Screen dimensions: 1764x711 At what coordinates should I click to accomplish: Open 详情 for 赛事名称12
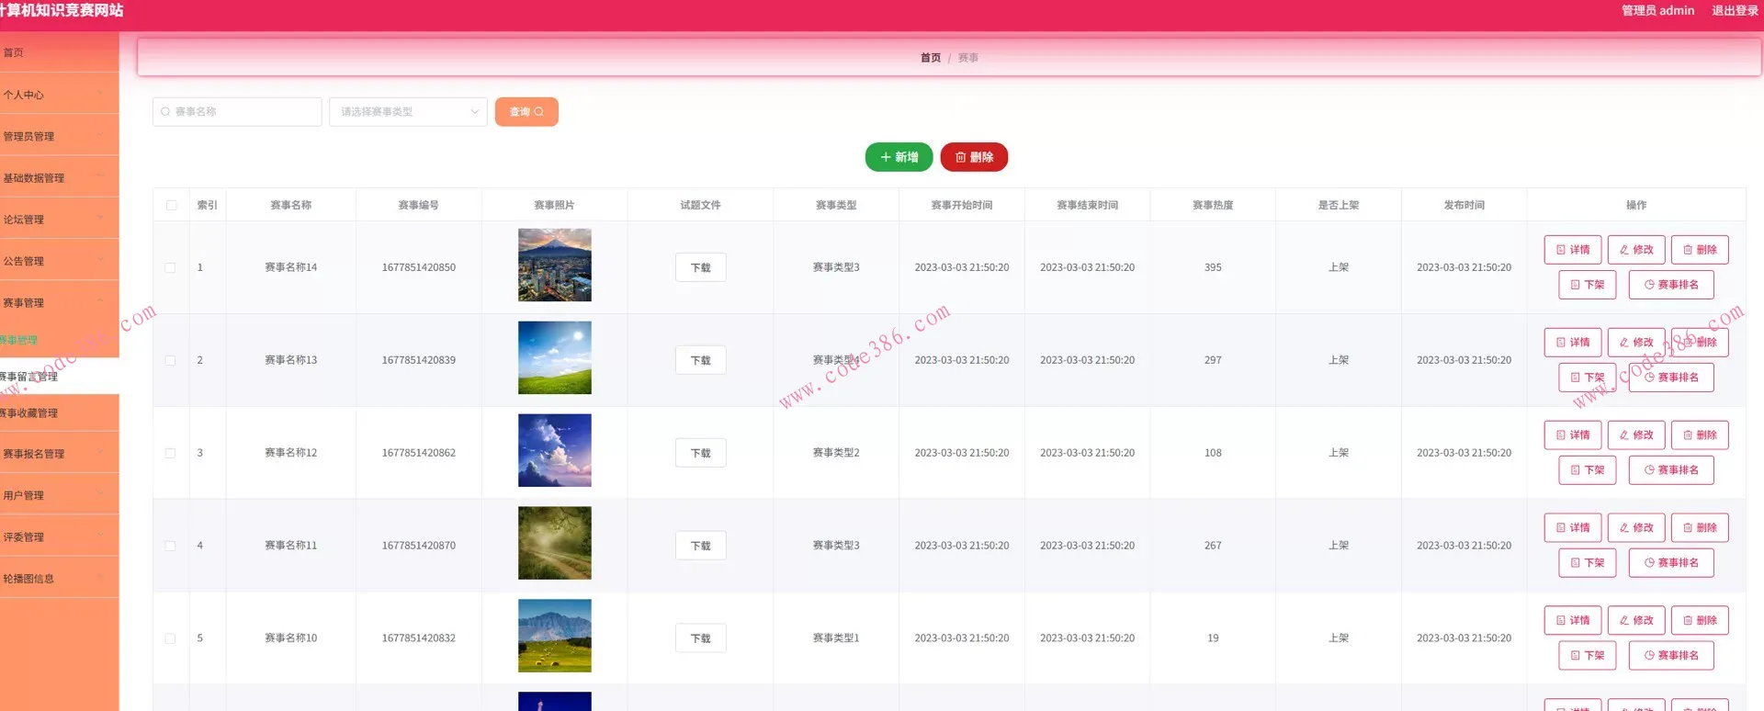pyautogui.click(x=1573, y=435)
